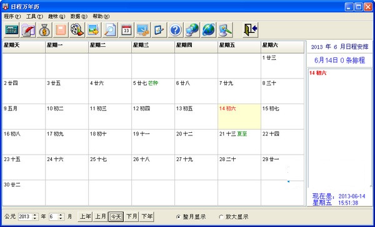Open the blue question mark help icon
This screenshot has width=375, height=227.
[176, 30]
